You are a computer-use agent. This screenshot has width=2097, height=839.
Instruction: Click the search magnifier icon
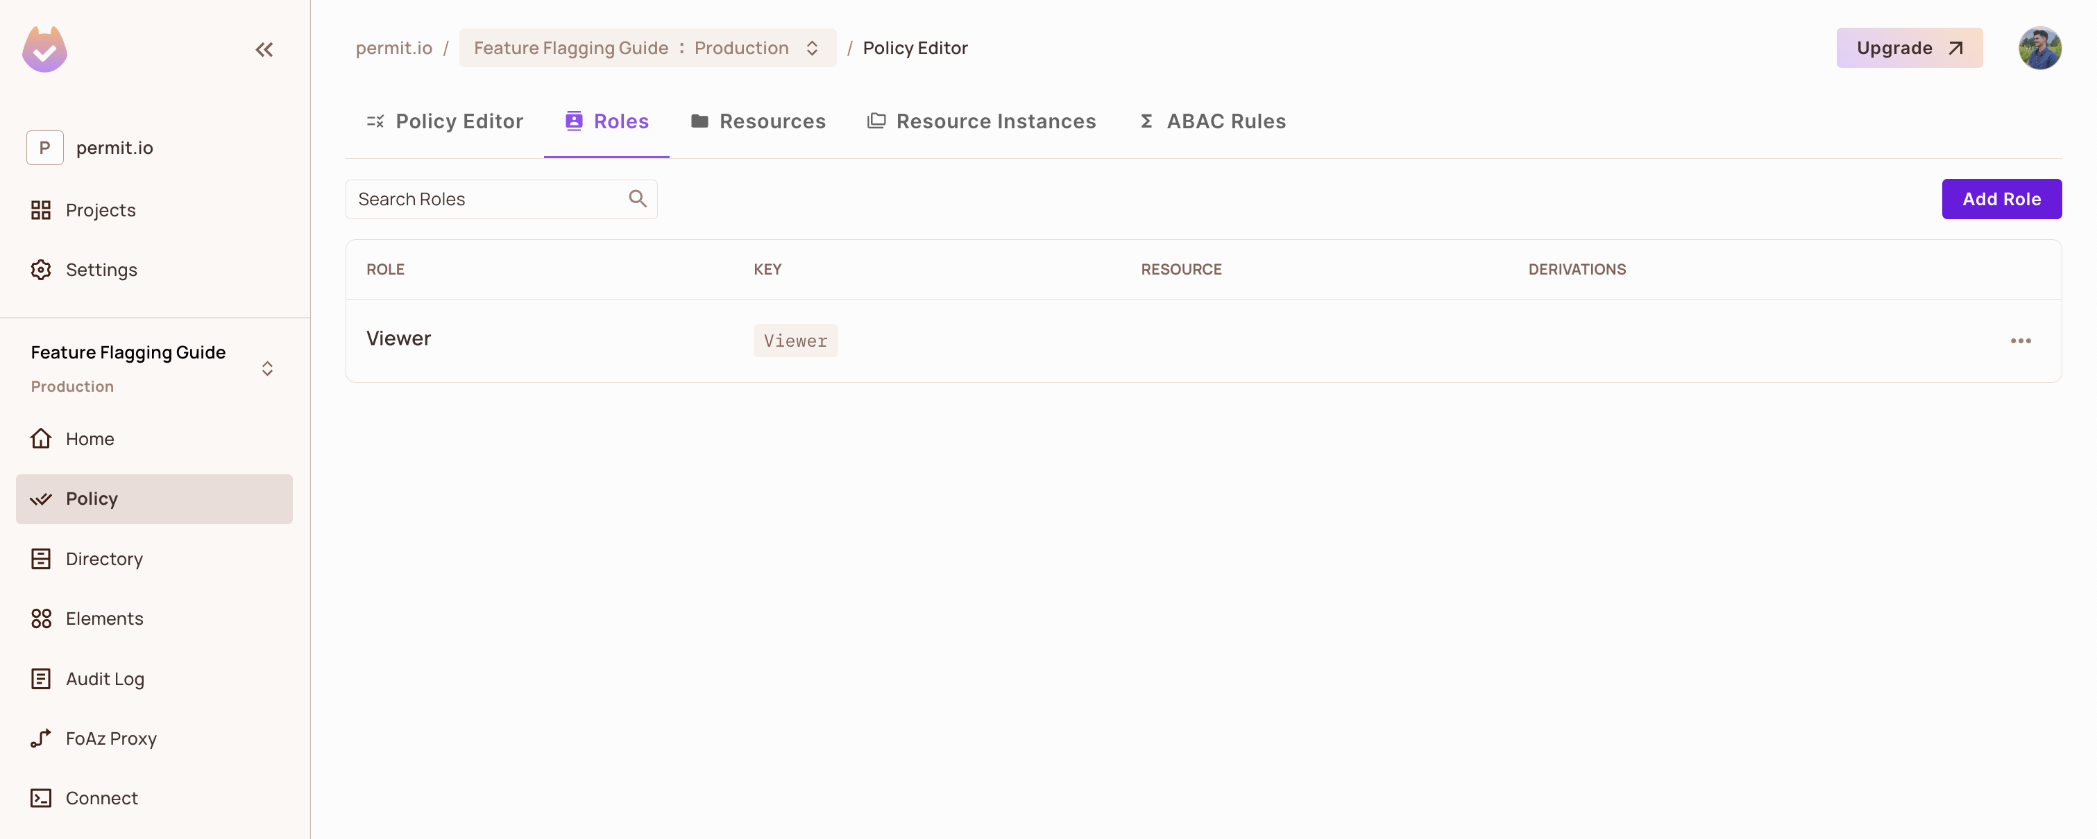tap(638, 198)
